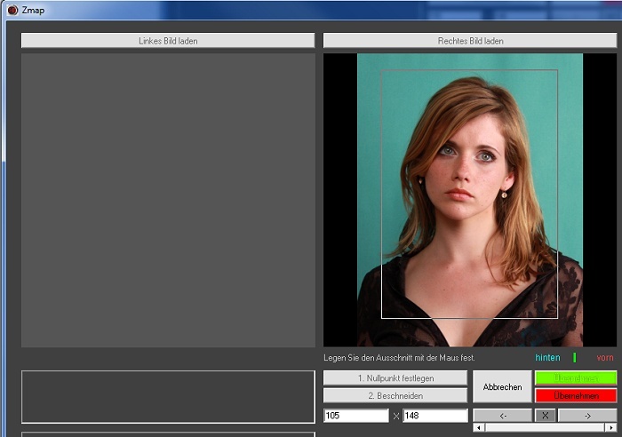Cancel with the Abbrechen button
Screen dimensions: 622x437
click(x=502, y=387)
